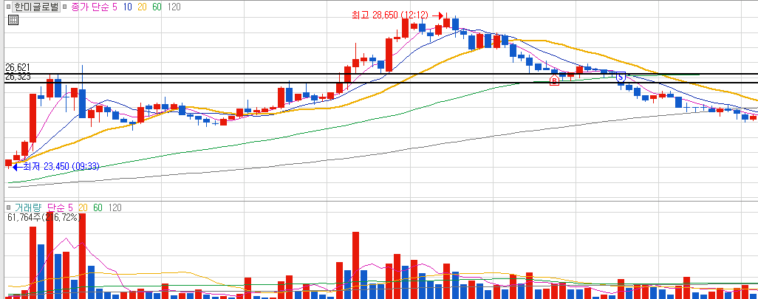The height and width of the screenshot is (299, 758).
Task: Click square marker beside 거래량 label
Action: tap(7, 207)
